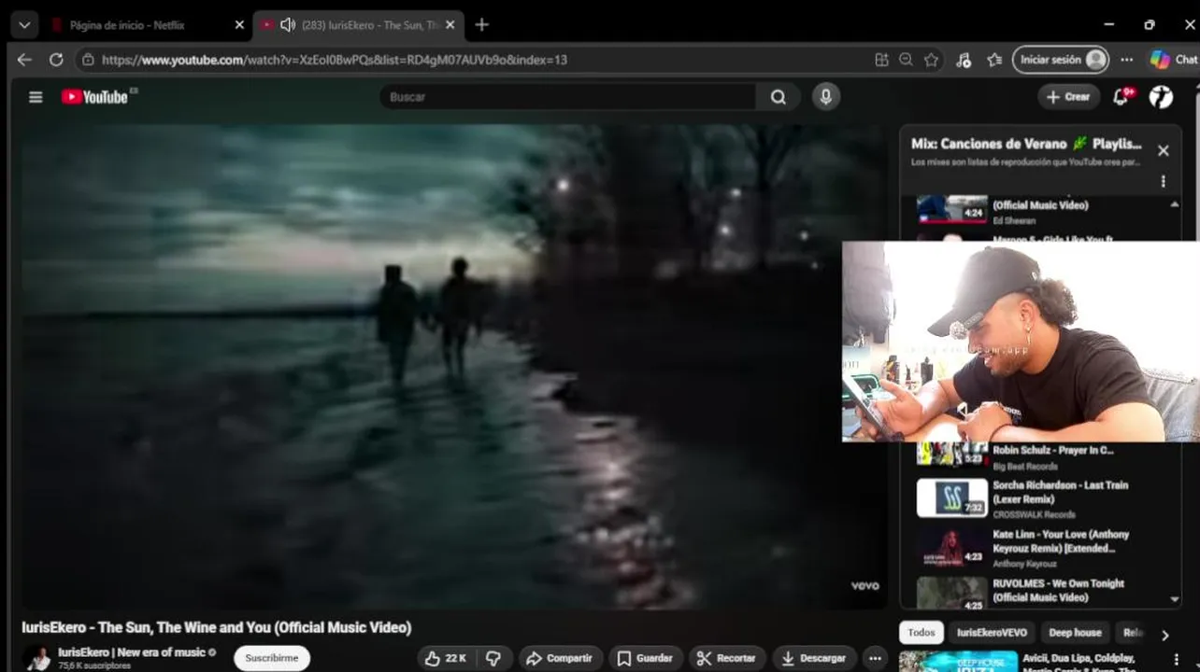Image resolution: width=1200 pixels, height=672 pixels.
Task: Download the video with Descargar
Action: [x=814, y=658]
